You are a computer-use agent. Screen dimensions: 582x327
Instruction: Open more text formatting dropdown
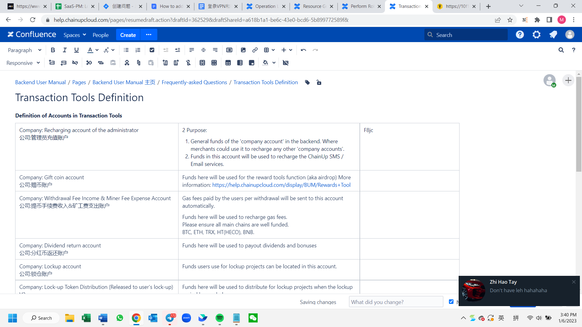pos(109,50)
